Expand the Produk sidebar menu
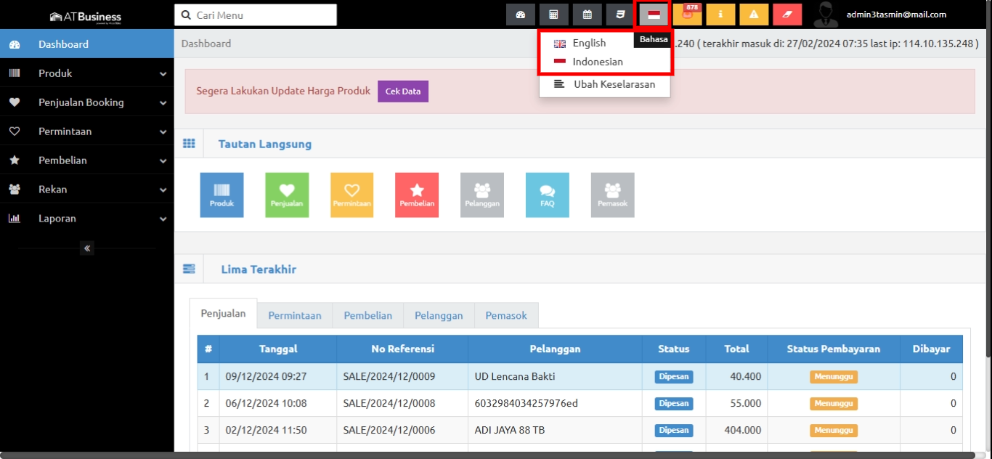 click(87, 73)
